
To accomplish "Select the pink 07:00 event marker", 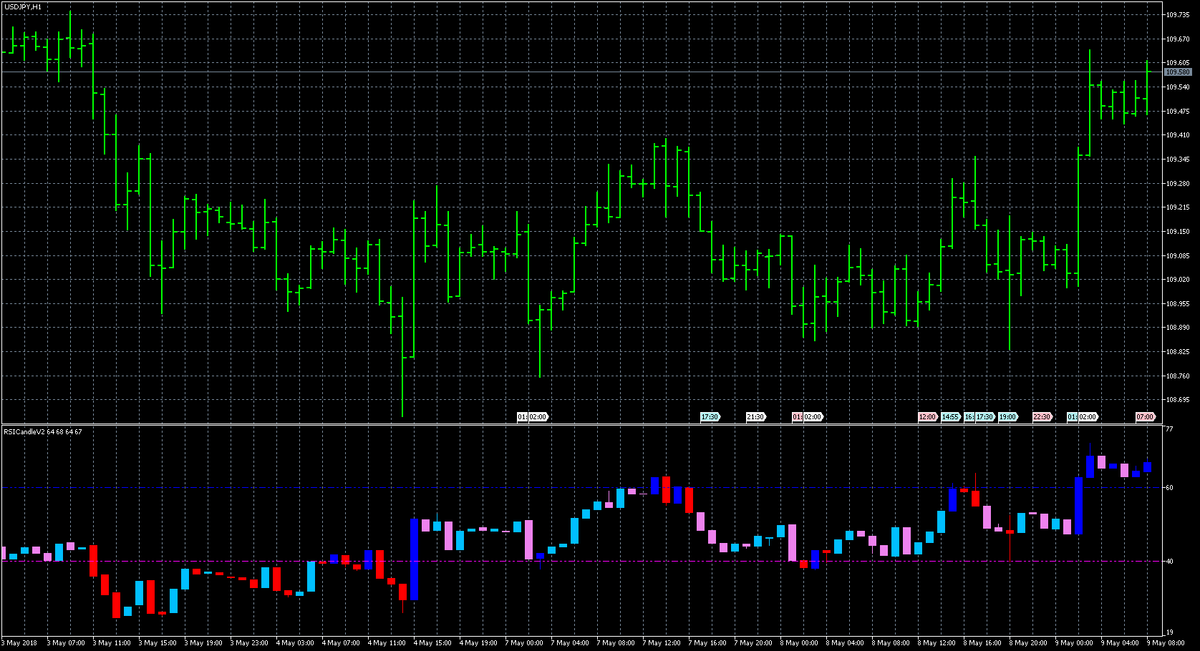I will pyautogui.click(x=1145, y=417).
